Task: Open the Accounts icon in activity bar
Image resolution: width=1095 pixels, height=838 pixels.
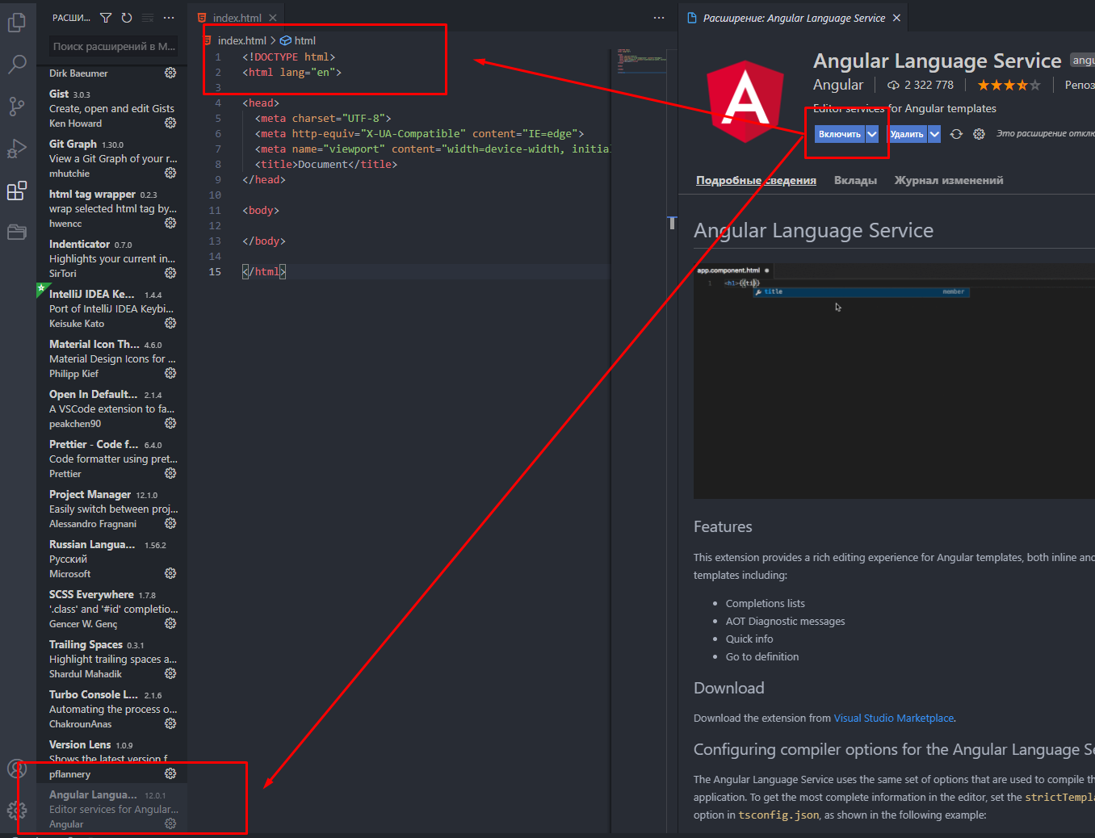Action: [17, 769]
